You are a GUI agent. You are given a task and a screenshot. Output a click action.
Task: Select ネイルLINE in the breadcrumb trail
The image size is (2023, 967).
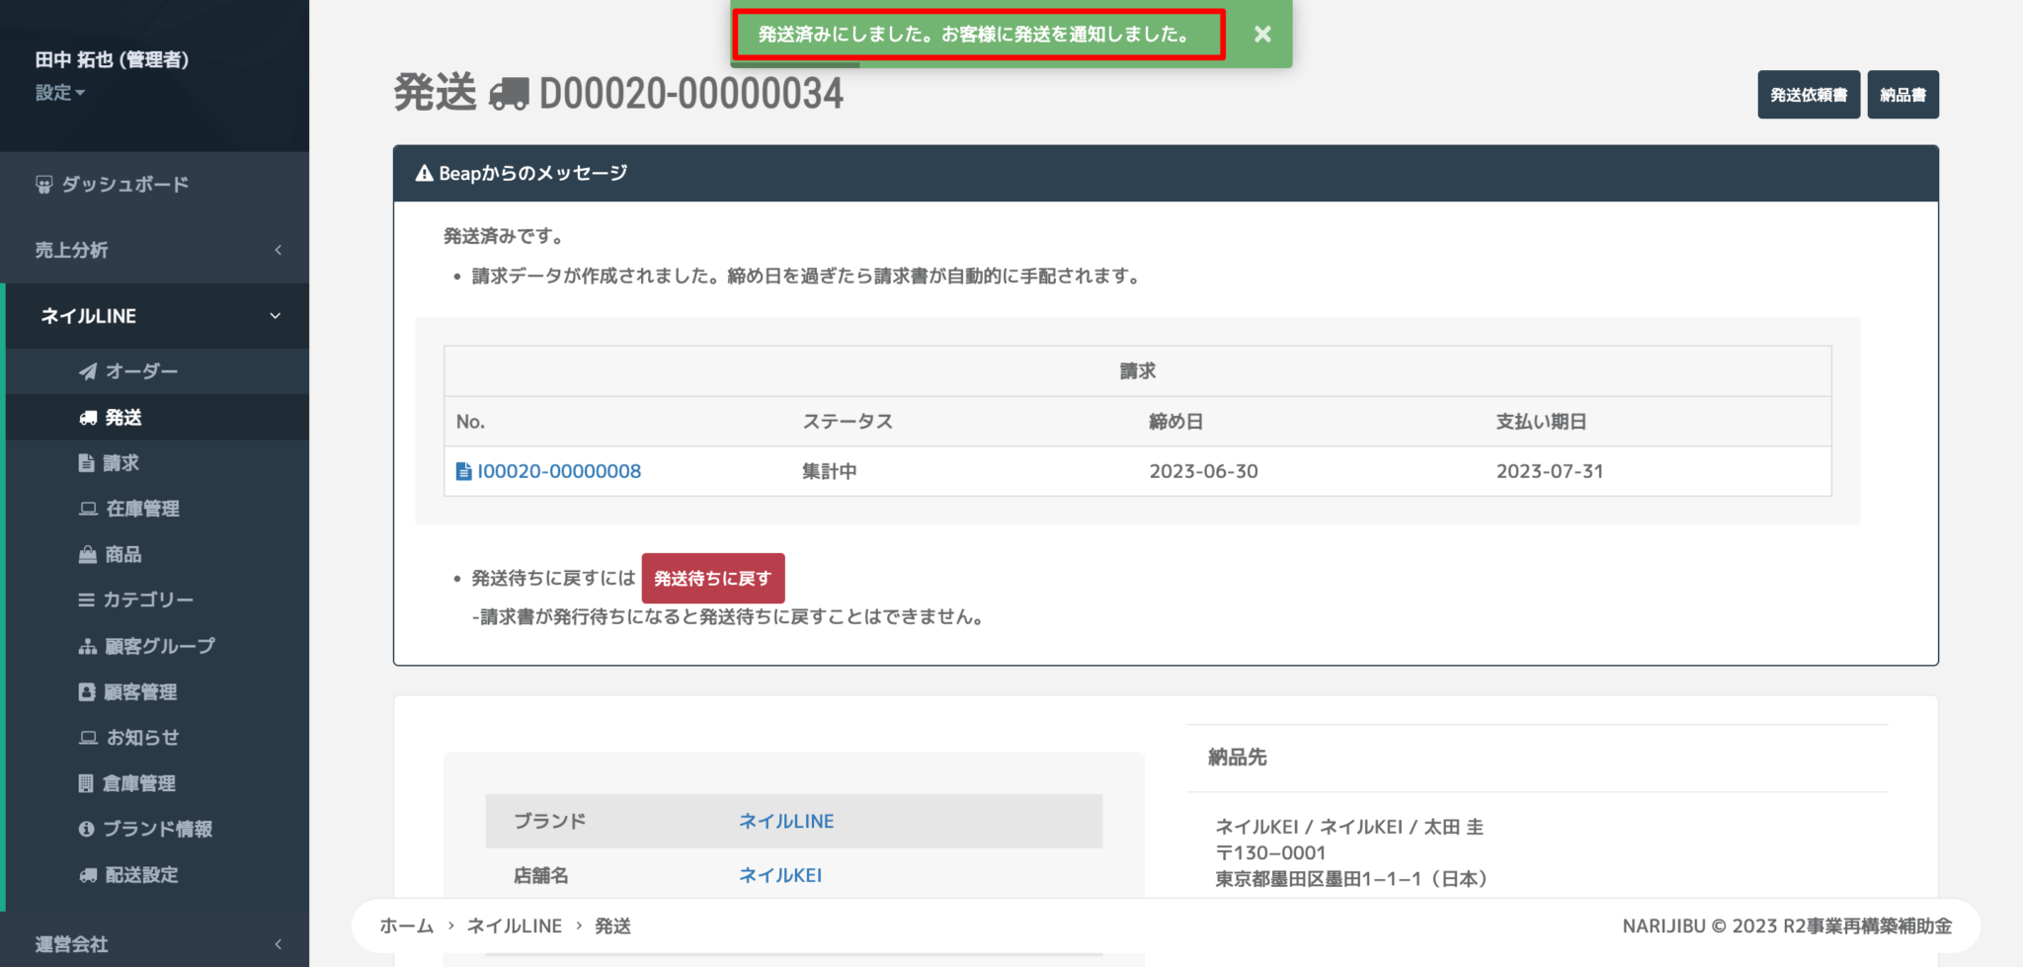coord(515,926)
